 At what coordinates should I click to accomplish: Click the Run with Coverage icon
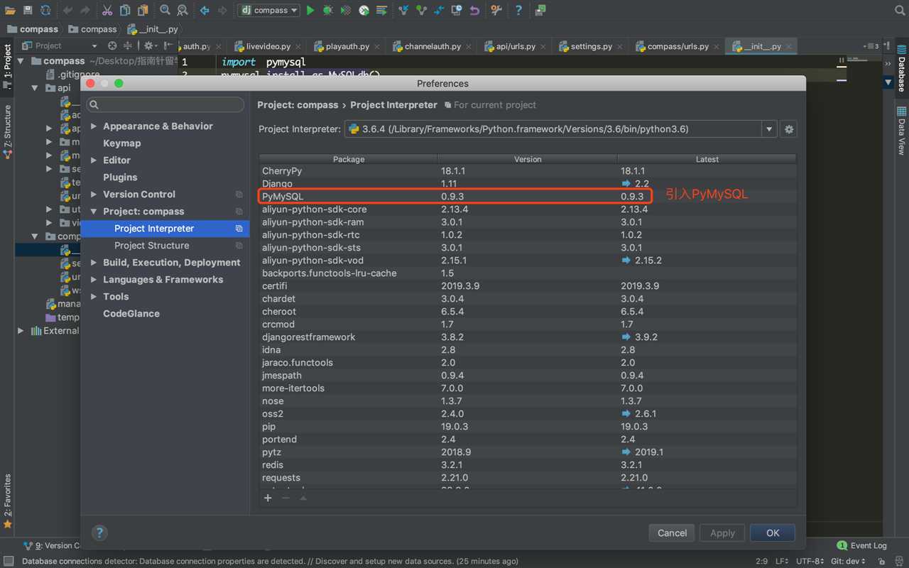(x=346, y=10)
